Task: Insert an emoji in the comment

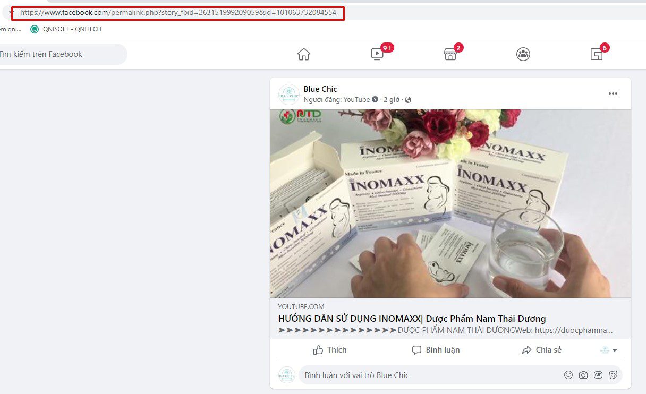Action: point(568,375)
